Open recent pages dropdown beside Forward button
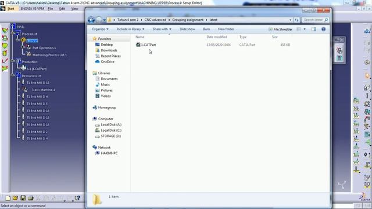 [105, 20]
